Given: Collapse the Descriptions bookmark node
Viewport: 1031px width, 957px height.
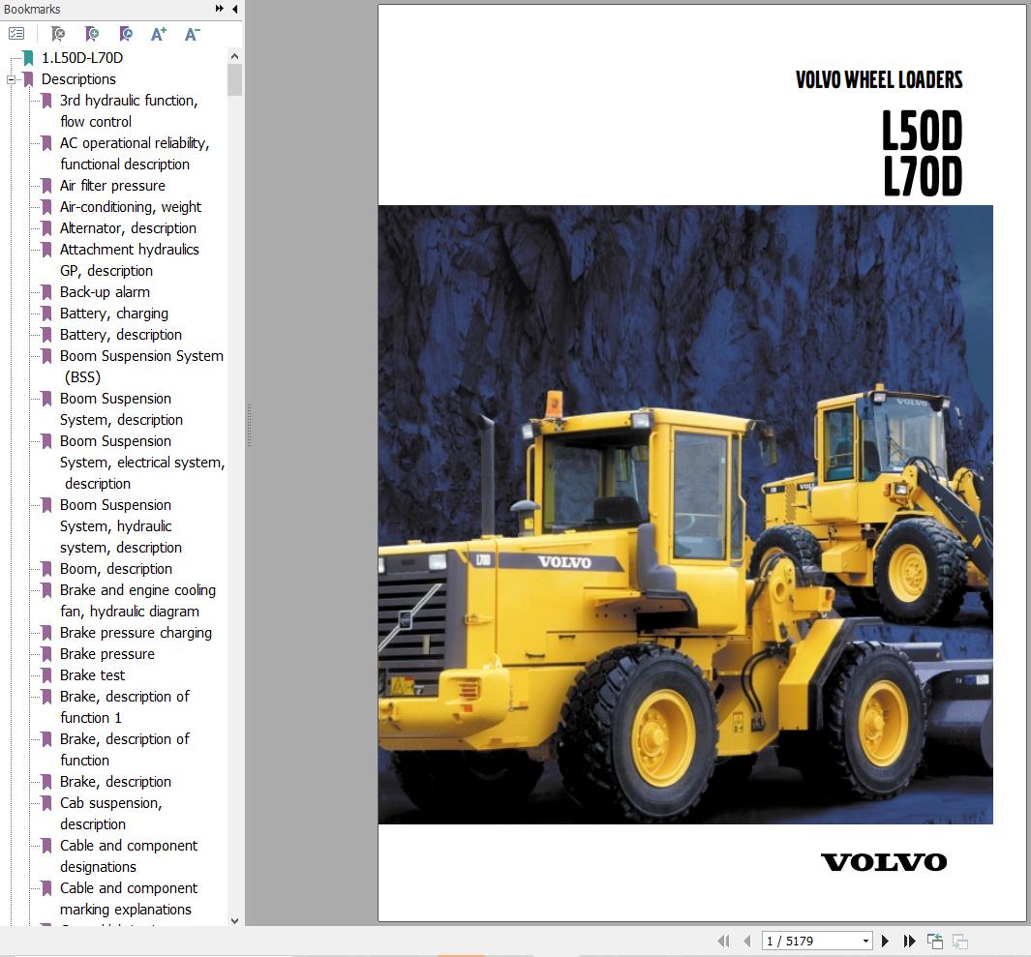Looking at the screenshot, I should click(x=11, y=79).
